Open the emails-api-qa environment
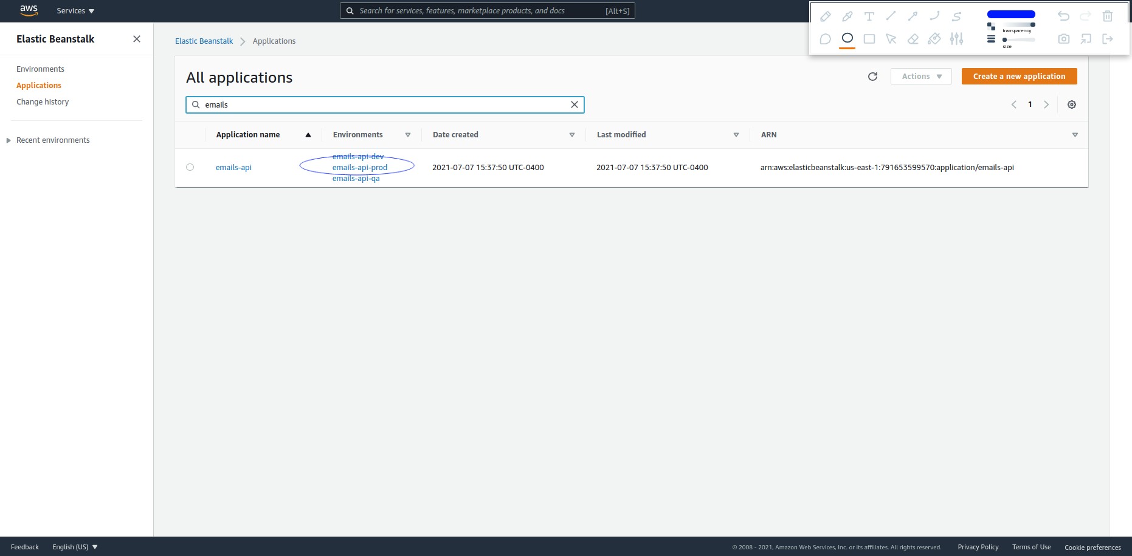Image resolution: width=1132 pixels, height=556 pixels. click(356, 179)
